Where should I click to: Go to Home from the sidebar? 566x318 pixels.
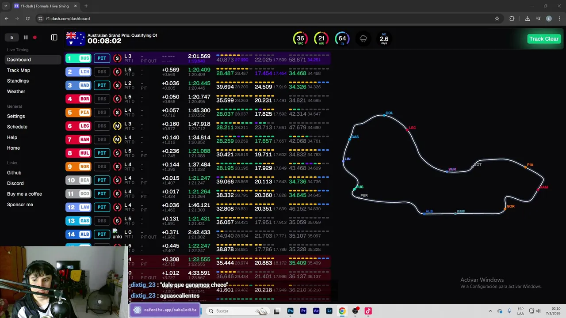tap(13, 148)
